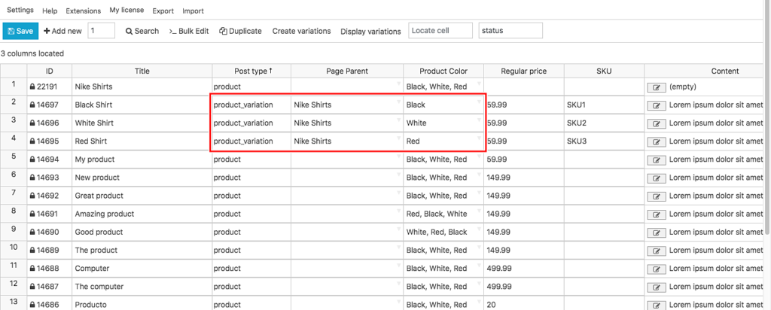This screenshot has height=310, width=771.
Task: Open the Bulk Edit tool
Action: coord(189,31)
